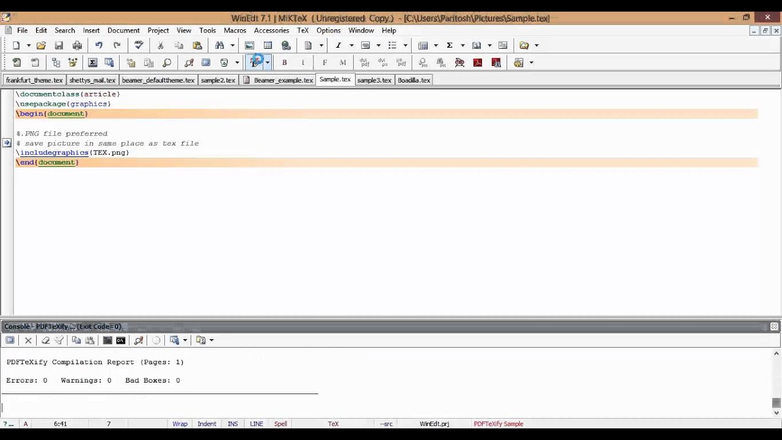This screenshot has height=440, width=782.
Task: Open the File menu
Action: 22,30
